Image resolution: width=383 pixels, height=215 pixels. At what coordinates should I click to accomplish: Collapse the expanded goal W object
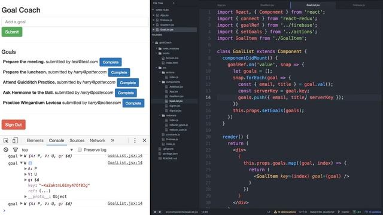[22, 163]
